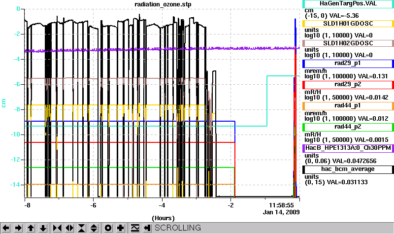The image size is (394, 234).
Task: Pan the graph up with the up arrow button
Action: point(31,228)
